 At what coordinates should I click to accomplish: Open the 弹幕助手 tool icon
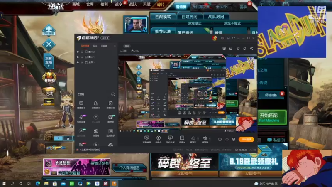pyautogui.click(x=81, y=105)
